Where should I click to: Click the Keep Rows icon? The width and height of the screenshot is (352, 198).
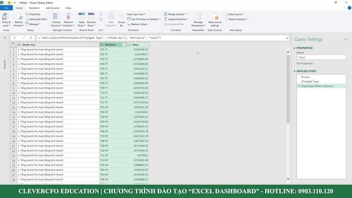(x=81, y=16)
